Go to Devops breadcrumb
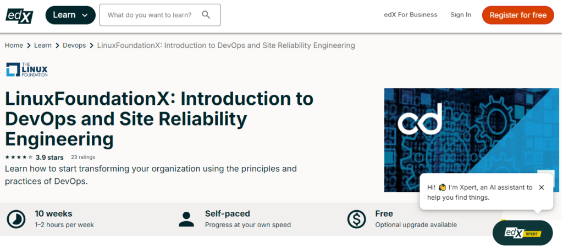This screenshot has width=563, height=248. [x=74, y=46]
